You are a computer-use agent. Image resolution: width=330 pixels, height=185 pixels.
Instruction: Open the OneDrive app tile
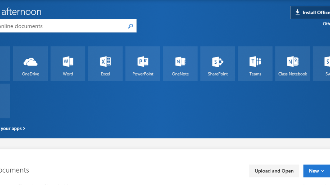30,64
